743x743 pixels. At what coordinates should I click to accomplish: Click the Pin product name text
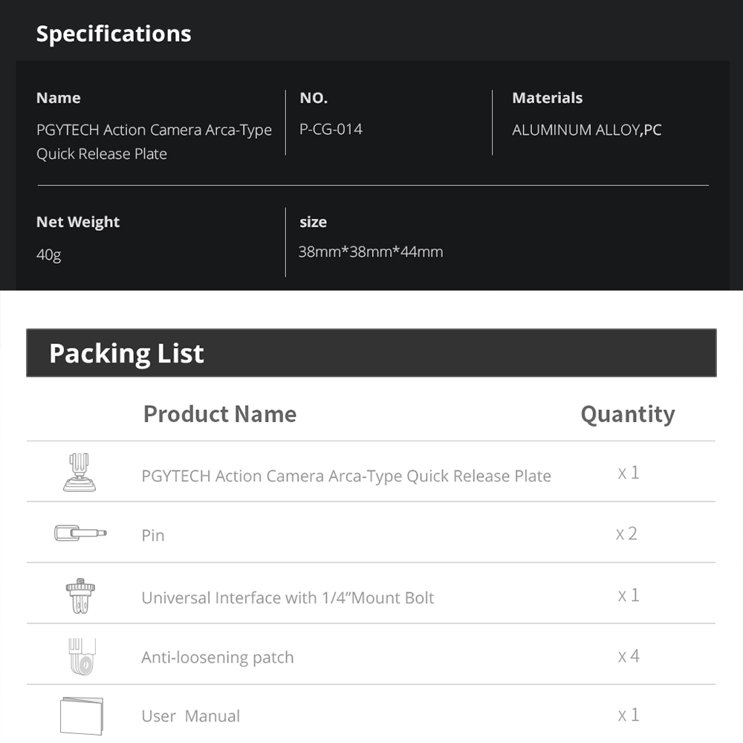point(153,536)
